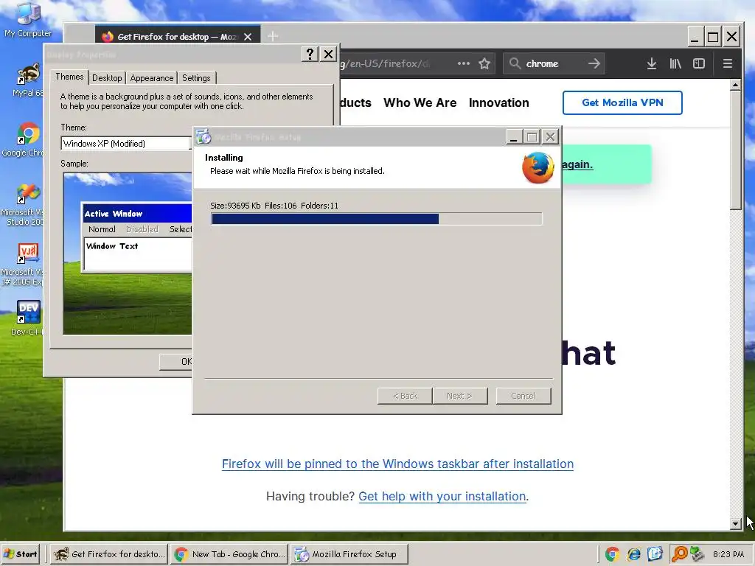Click the help question mark in Display Properties

(x=310, y=55)
